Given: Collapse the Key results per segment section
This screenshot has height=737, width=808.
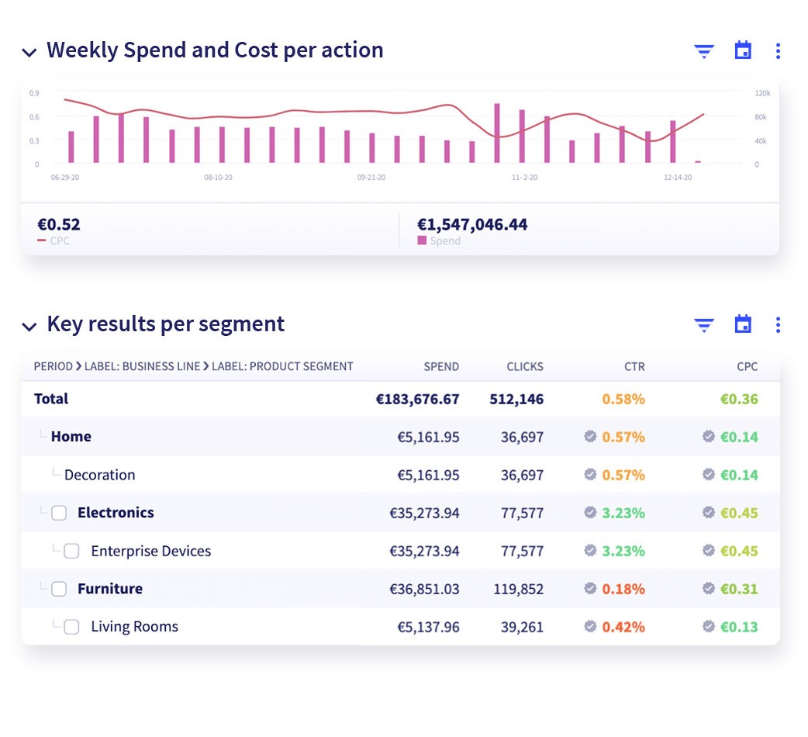Looking at the screenshot, I should coord(29,327).
